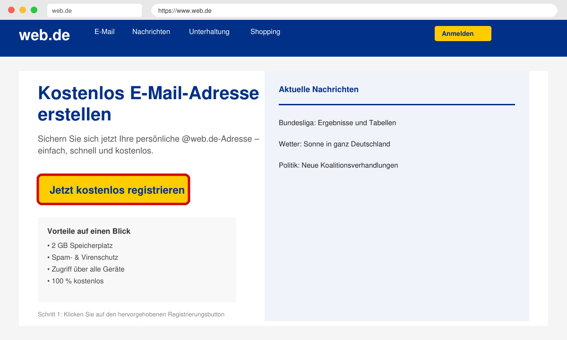Click the 2 GB Speicherplatz bullet

tap(80, 246)
